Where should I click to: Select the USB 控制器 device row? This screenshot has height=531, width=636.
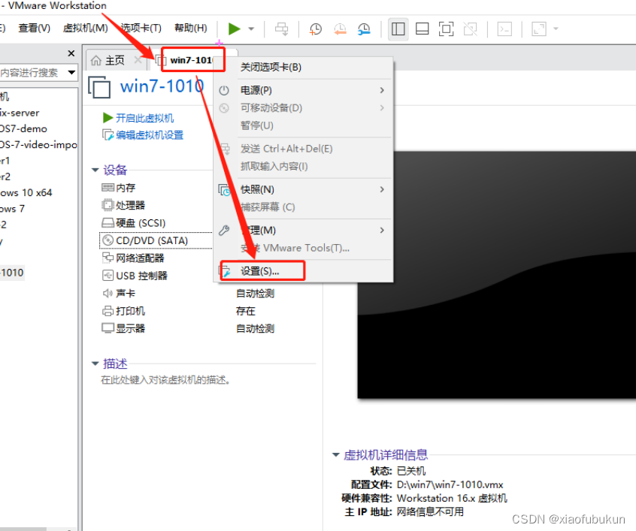click(135, 276)
